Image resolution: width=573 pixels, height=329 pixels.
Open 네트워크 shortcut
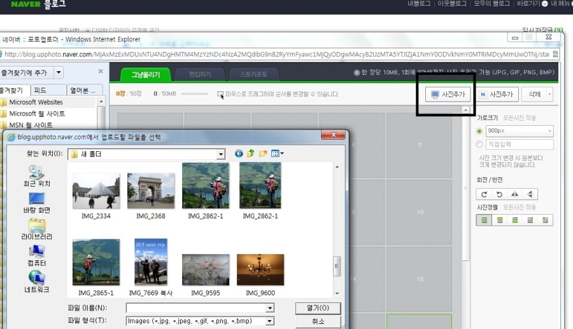pos(36,282)
